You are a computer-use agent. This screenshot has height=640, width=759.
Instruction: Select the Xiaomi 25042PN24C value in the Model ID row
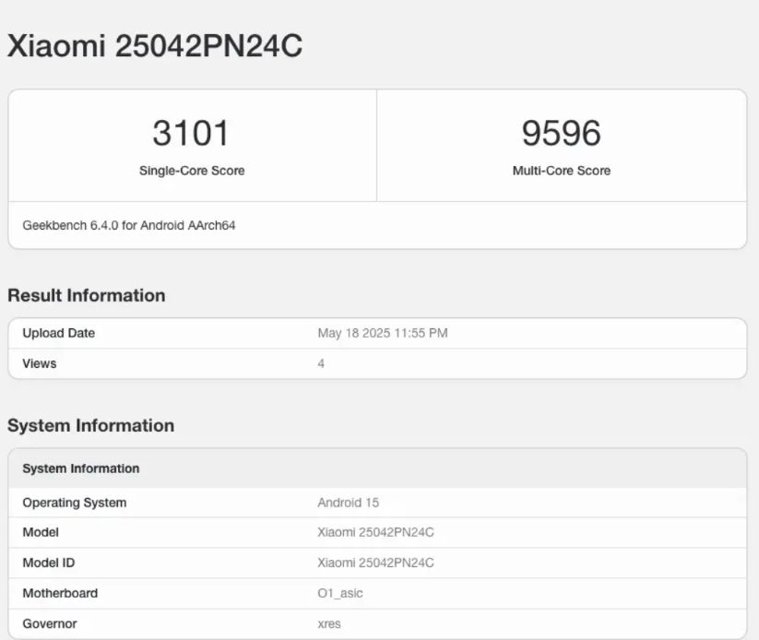[x=375, y=563]
